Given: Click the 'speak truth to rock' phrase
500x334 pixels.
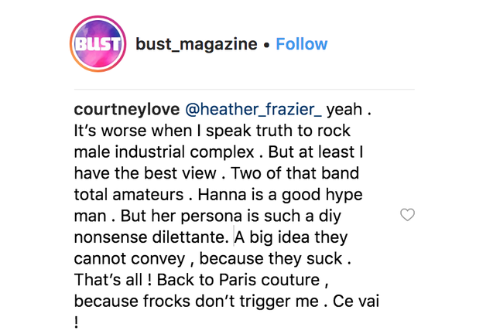Looking at the screenshot, I should [x=278, y=131].
